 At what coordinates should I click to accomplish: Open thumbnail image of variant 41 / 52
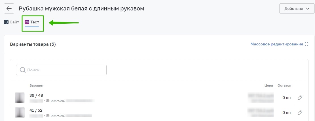(20, 113)
